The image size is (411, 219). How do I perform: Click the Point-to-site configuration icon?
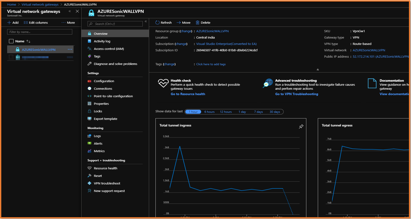click(x=89, y=96)
